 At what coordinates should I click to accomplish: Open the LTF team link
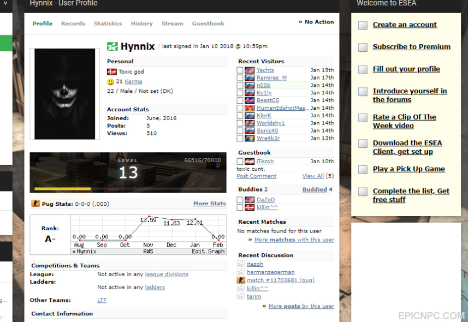(102, 300)
